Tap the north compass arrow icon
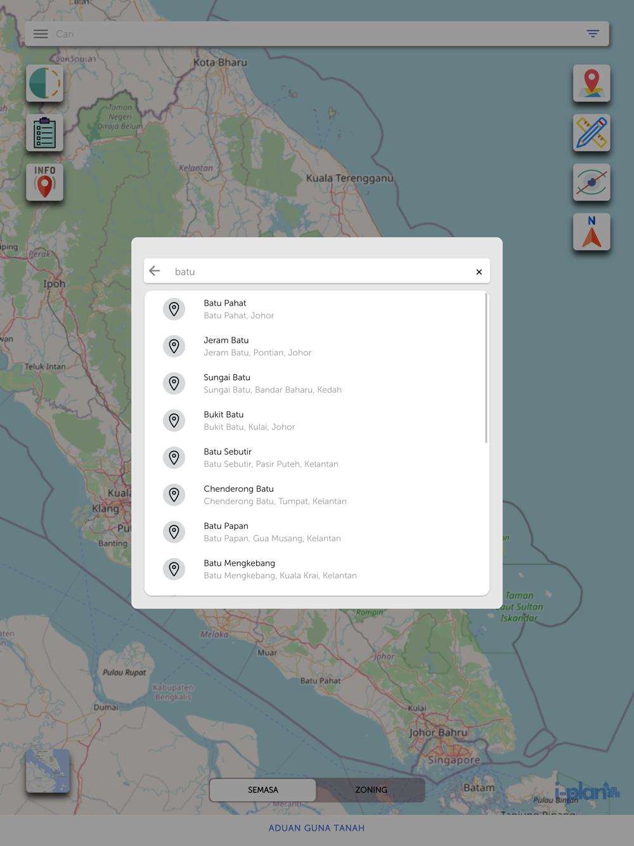Viewport: 634px width, 846px height. pyautogui.click(x=592, y=231)
